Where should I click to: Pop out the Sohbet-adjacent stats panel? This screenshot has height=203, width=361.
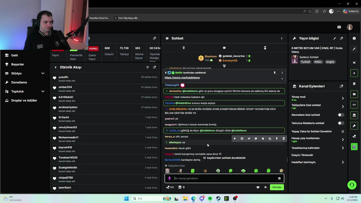click(x=154, y=38)
